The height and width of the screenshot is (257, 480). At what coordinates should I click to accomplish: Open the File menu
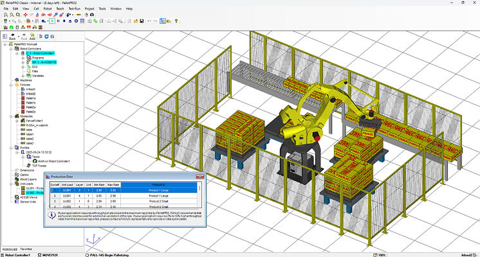pos(6,8)
